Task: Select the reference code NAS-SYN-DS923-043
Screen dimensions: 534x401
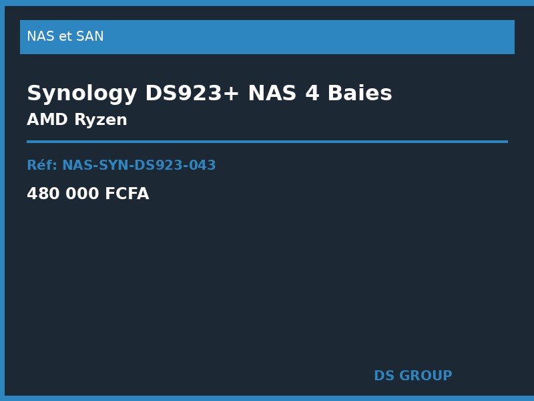Action: pos(139,166)
